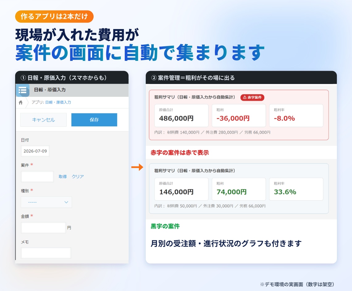Screen dimensions: 352x291
Task: Click the 日報・原価入力 app title bar text
Action: (x=50, y=90)
